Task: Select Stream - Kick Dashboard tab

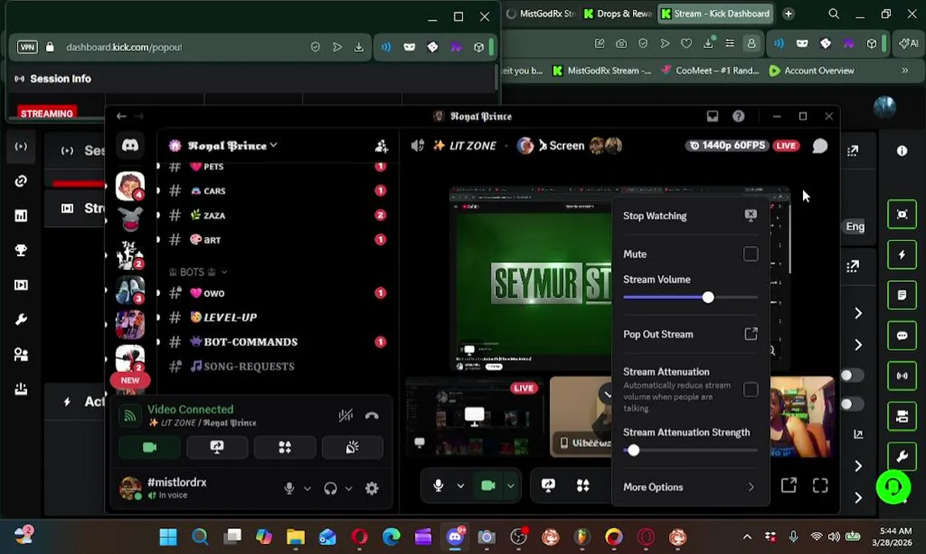Action: pos(716,14)
